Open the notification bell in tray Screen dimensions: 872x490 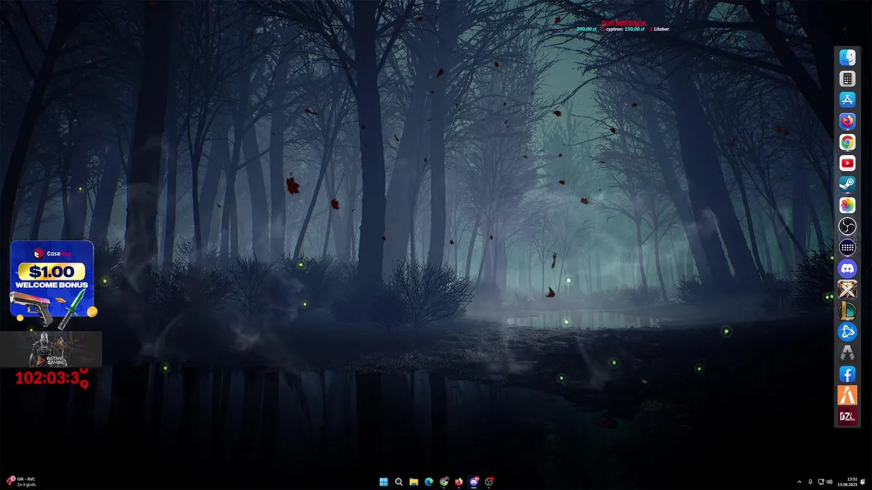tap(863, 482)
